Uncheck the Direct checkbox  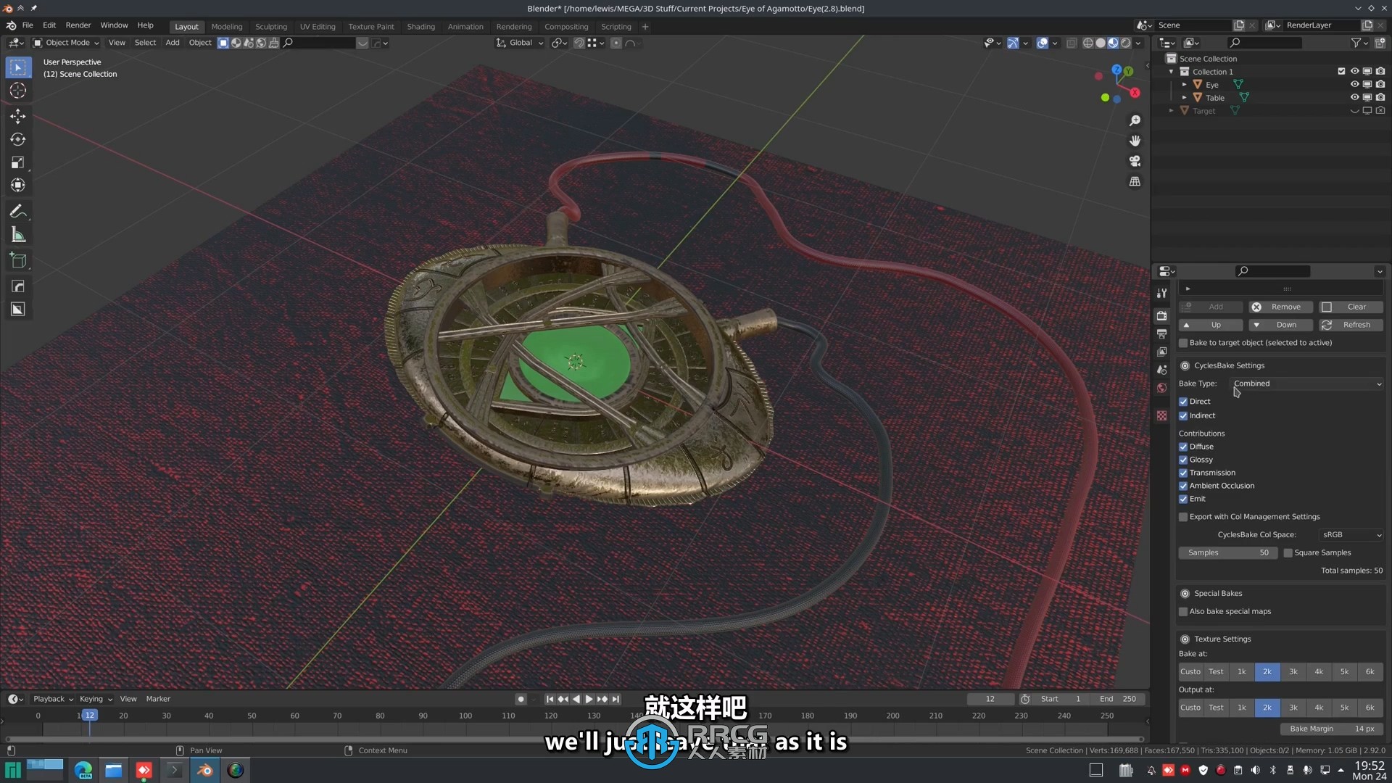pos(1183,402)
